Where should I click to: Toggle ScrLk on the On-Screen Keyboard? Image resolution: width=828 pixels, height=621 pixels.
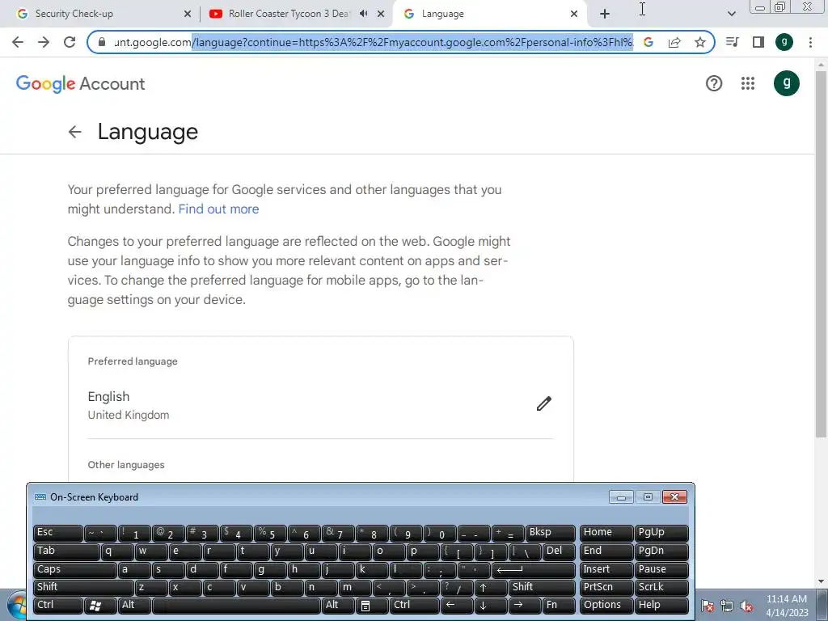pyautogui.click(x=661, y=587)
